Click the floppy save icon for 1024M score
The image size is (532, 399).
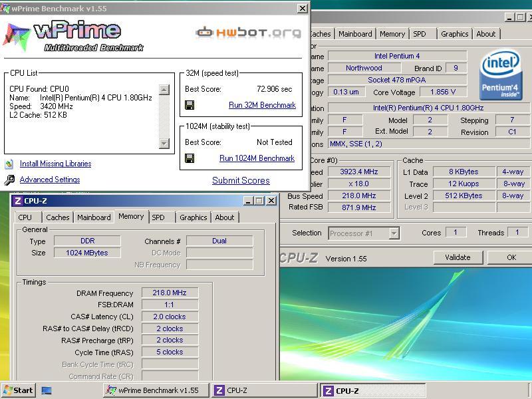[x=190, y=158]
